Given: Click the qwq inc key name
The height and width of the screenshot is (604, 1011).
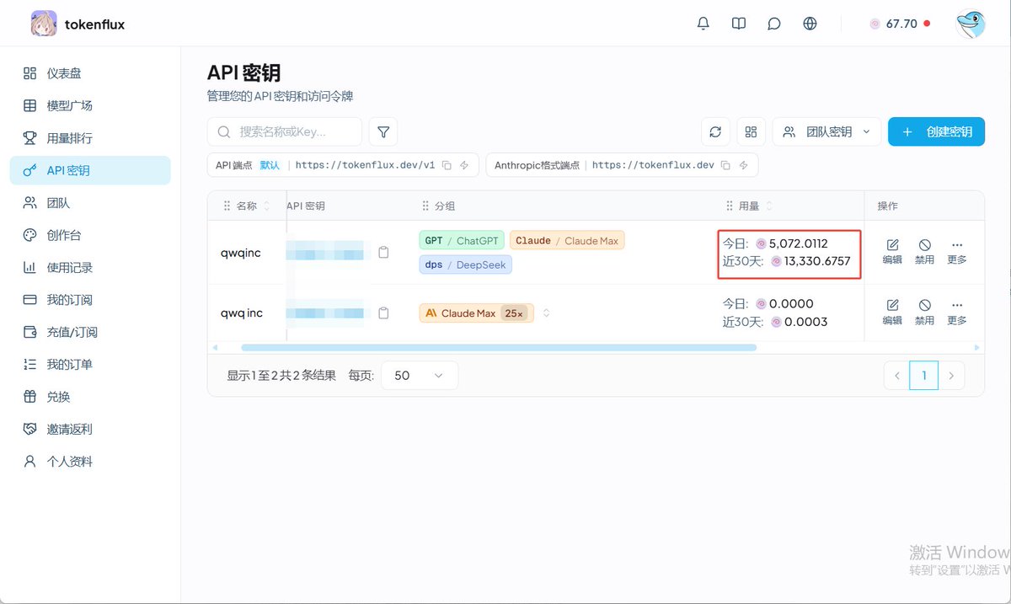Looking at the screenshot, I should [x=242, y=313].
